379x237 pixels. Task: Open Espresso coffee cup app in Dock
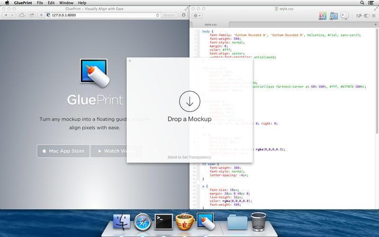pos(185,221)
